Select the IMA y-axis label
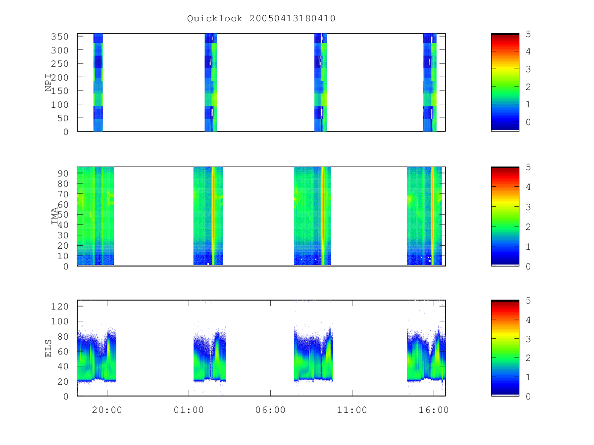Screen dimensions: 594x445 tap(54, 216)
